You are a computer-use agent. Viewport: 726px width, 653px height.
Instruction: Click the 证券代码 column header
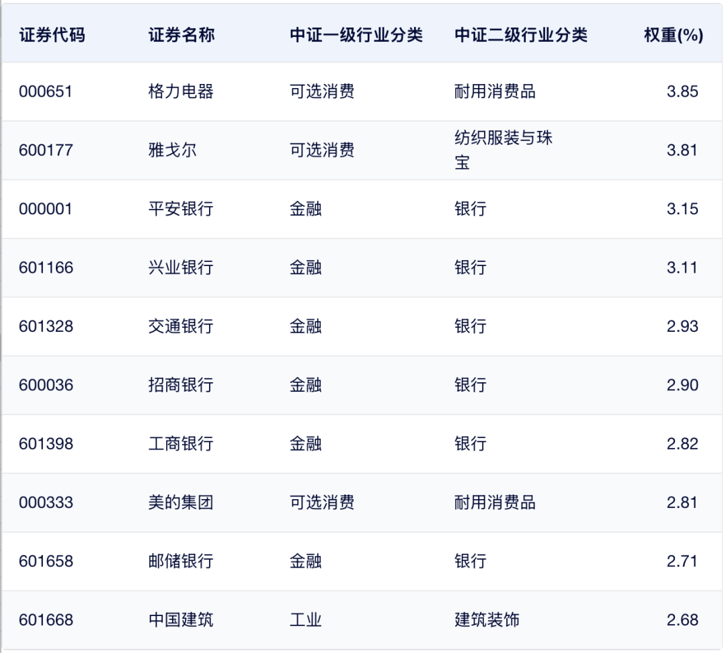(x=52, y=35)
